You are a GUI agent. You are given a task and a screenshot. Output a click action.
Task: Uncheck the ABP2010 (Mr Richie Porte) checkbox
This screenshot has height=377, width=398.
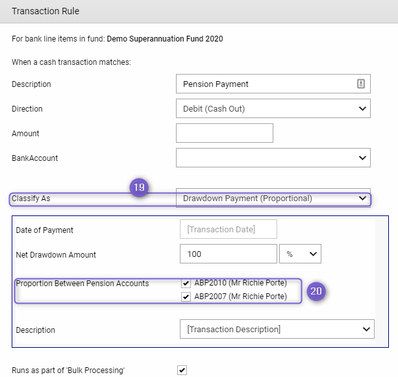[x=186, y=283]
